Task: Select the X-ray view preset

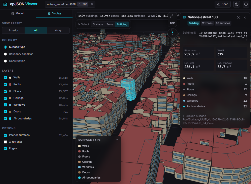Action: point(58,30)
